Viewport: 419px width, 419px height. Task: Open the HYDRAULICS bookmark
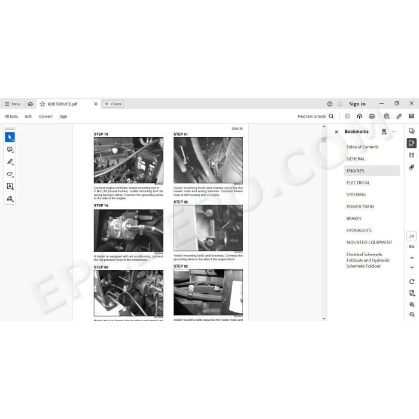click(x=359, y=230)
